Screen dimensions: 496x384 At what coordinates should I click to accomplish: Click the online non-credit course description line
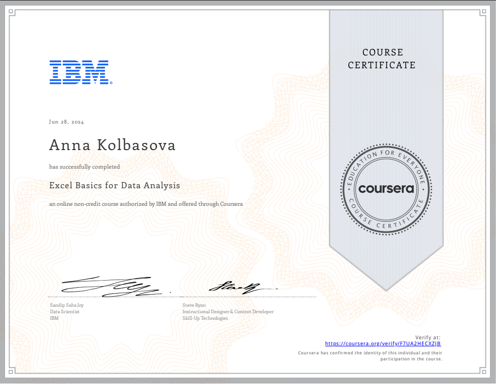pos(146,204)
